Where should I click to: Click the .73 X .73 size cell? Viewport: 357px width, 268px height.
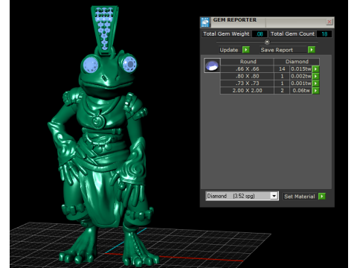pos(247,83)
